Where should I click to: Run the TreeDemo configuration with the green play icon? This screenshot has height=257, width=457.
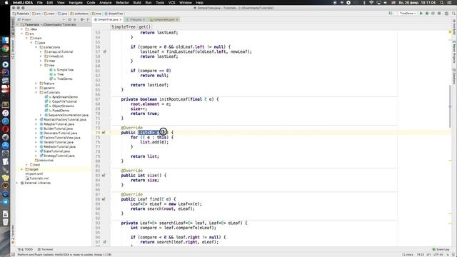click(421, 14)
